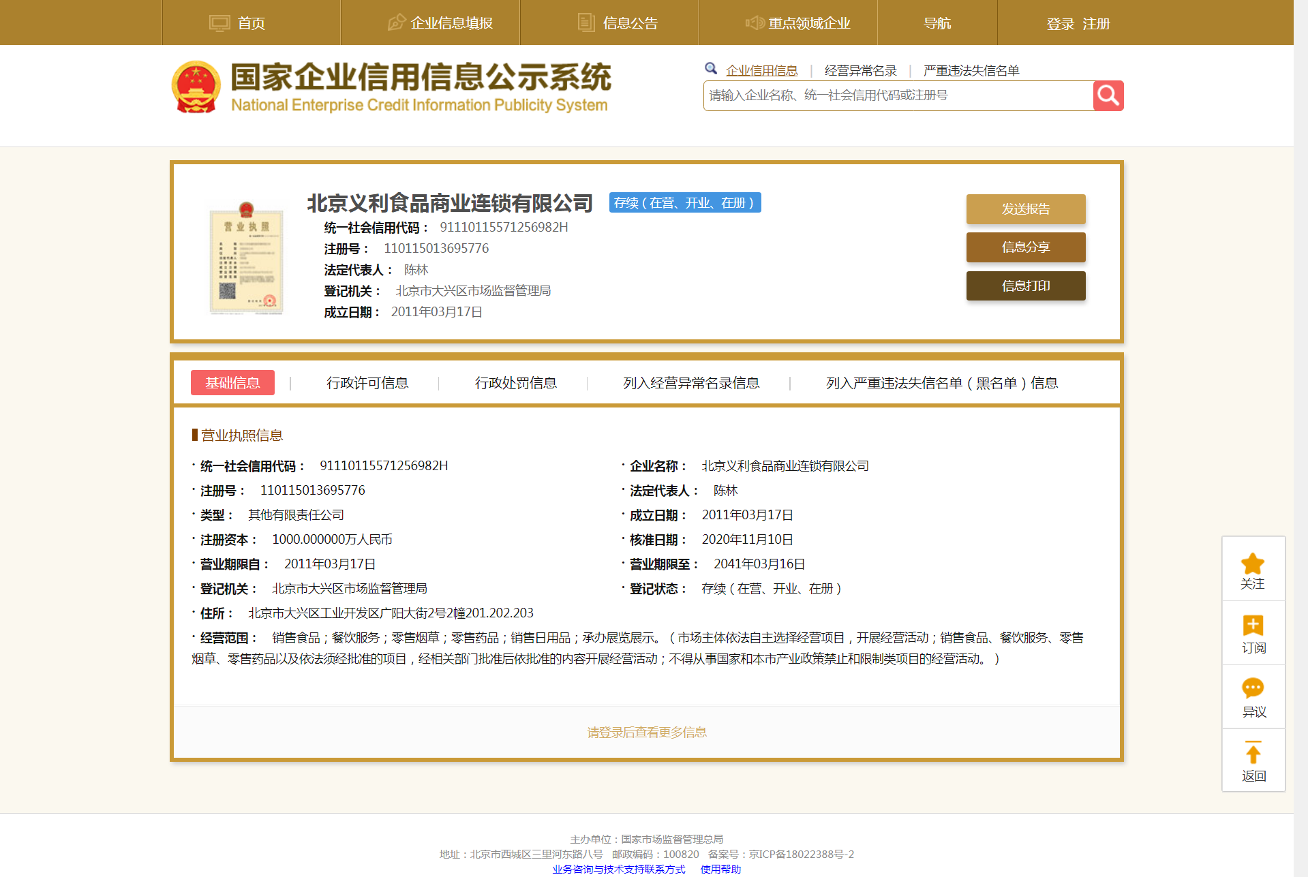Click the 存续（在营、开业、在册）status badge
Screen dimensions: 1308x877
(x=685, y=202)
